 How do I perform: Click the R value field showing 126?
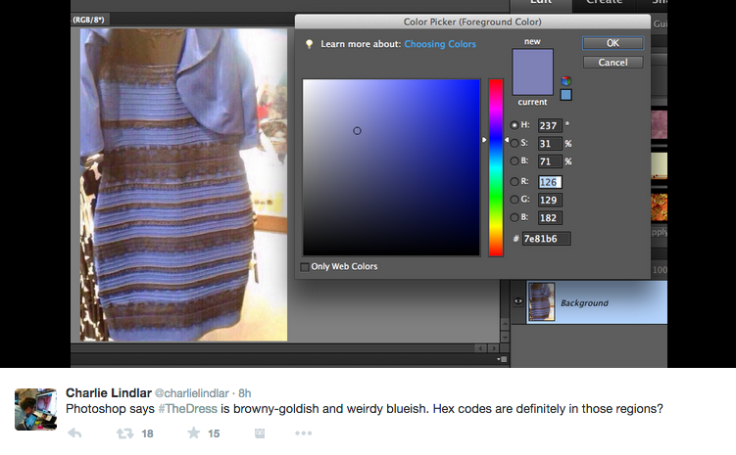pyautogui.click(x=550, y=182)
